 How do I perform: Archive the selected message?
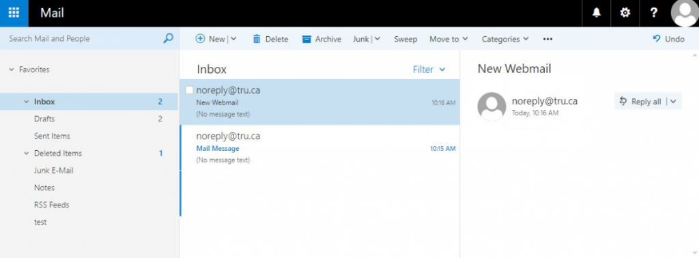click(322, 39)
